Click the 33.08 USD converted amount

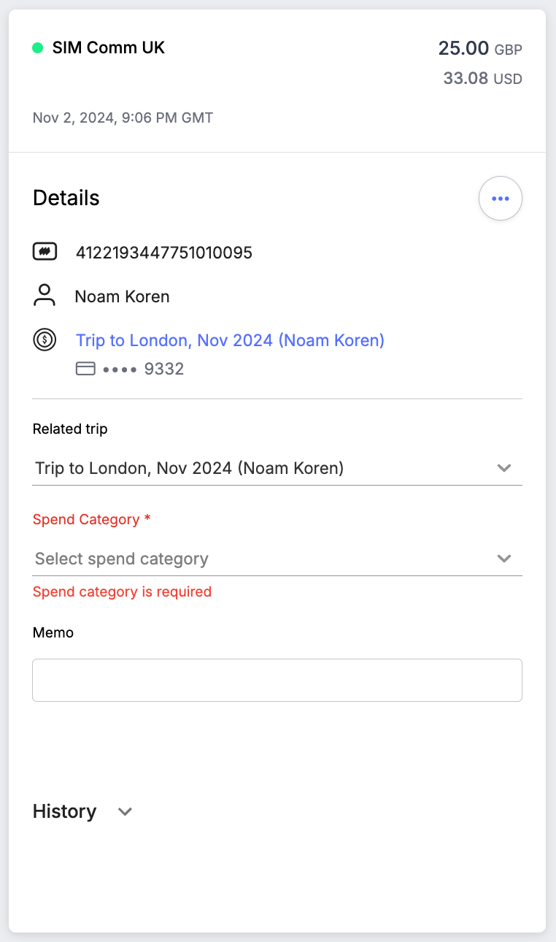tap(482, 78)
